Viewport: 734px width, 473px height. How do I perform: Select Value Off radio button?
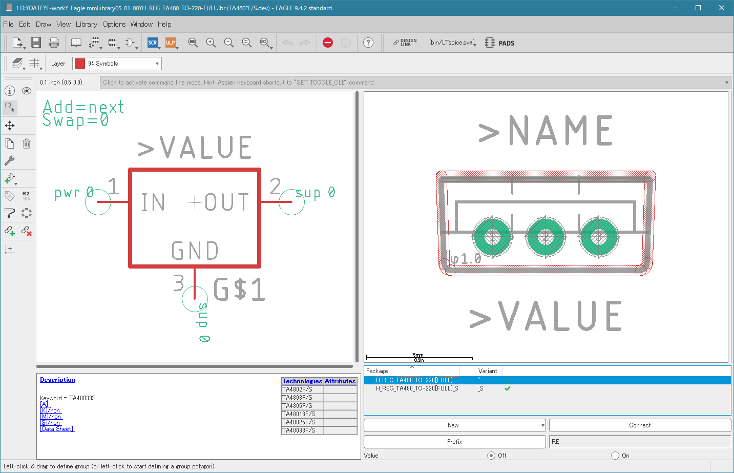[x=491, y=455]
